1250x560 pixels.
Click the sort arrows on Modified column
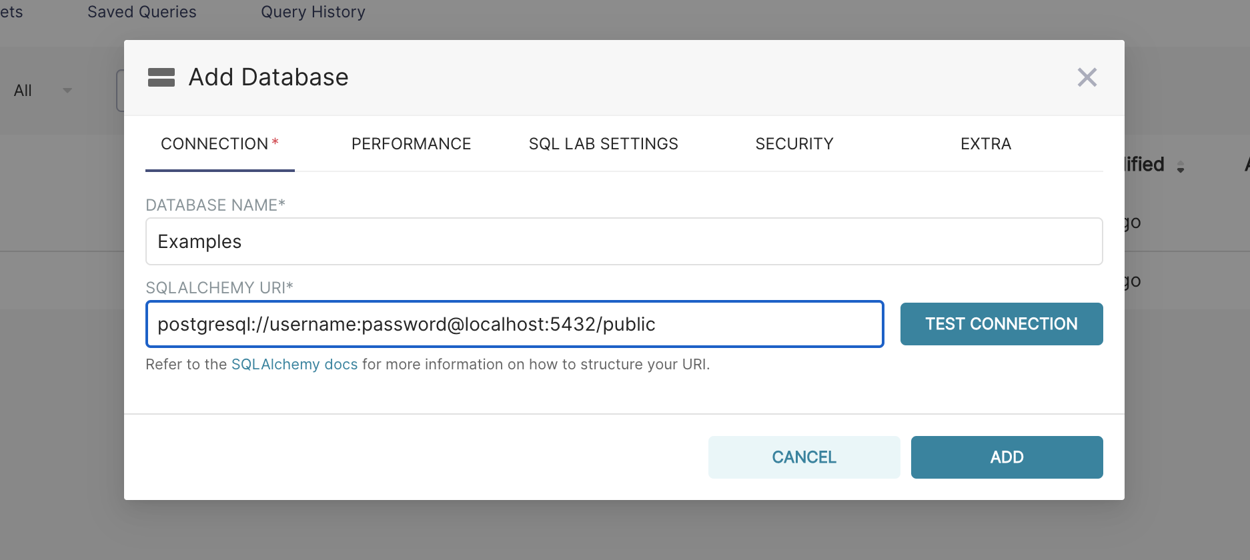(x=1181, y=167)
